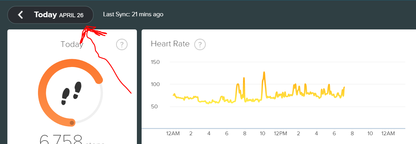Screen dimensions: 416x144
Task: Click the Today APRIL 26 date label
Action: click(59, 15)
